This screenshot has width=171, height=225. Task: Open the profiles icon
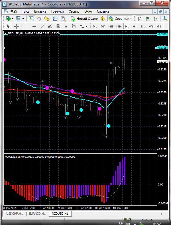[x=19, y=19]
